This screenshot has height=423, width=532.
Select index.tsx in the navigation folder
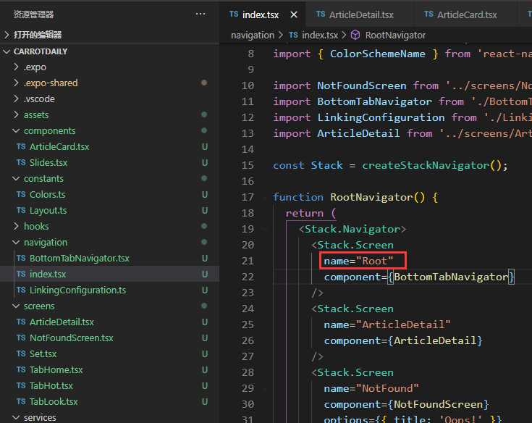pyautogui.click(x=48, y=275)
